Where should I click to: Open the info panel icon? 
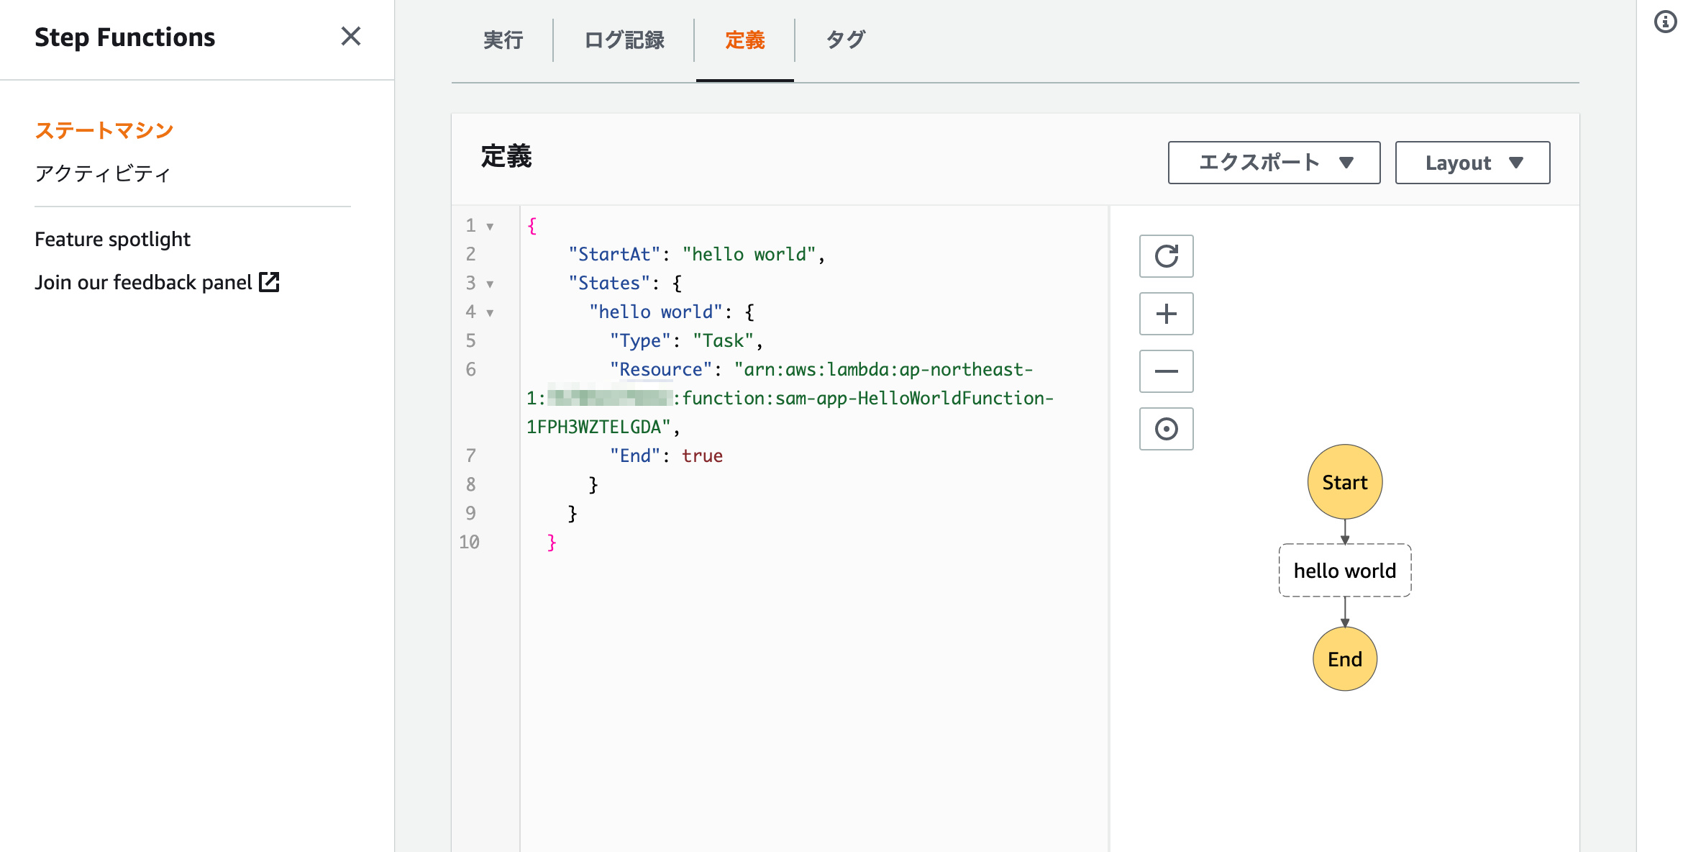(x=1664, y=22)
